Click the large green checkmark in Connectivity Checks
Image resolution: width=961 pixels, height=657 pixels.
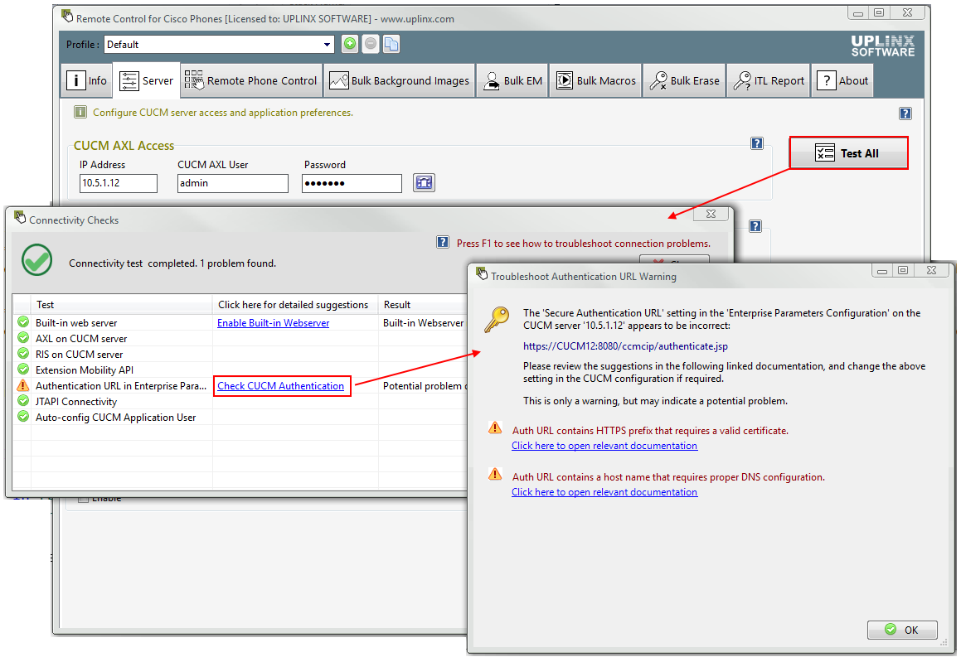(x=36, y=259)
